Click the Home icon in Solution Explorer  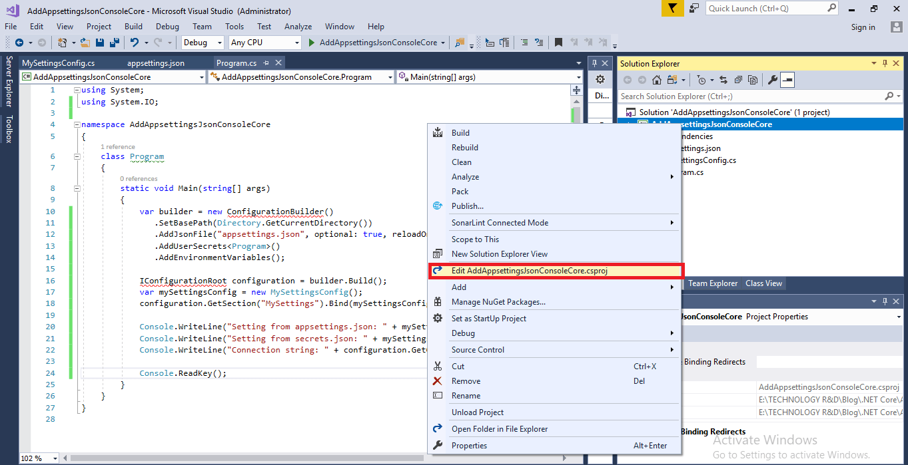[x=657, y=80]
